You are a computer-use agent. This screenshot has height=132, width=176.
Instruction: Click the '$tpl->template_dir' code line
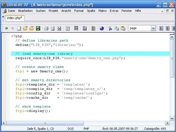pyautogui.click(x=53, y=84)
